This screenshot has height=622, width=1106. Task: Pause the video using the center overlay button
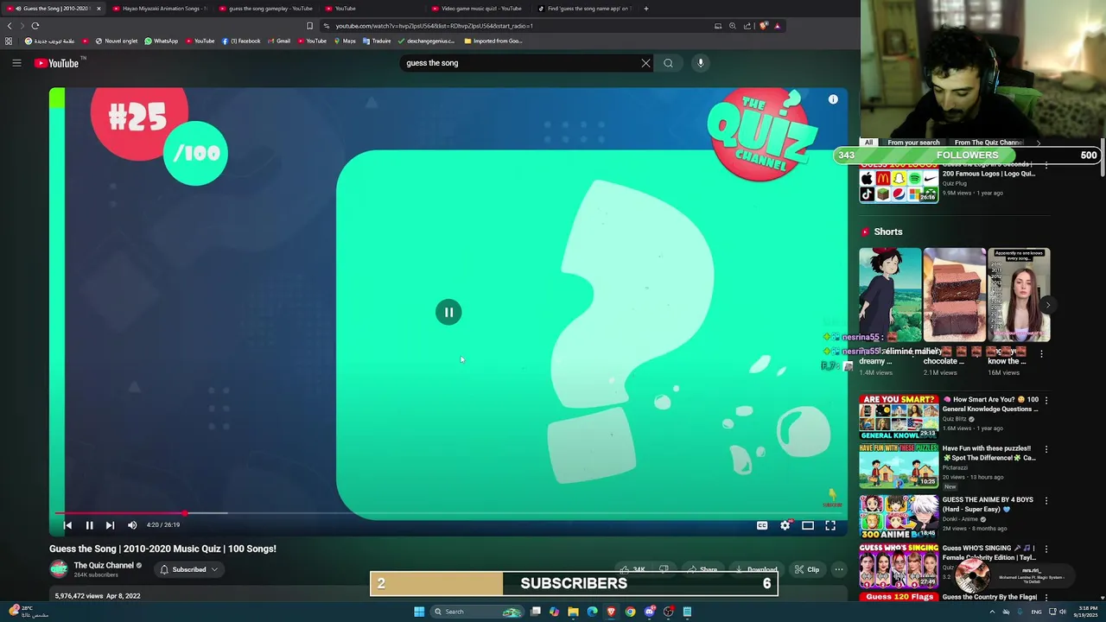(x=448, y=312)
